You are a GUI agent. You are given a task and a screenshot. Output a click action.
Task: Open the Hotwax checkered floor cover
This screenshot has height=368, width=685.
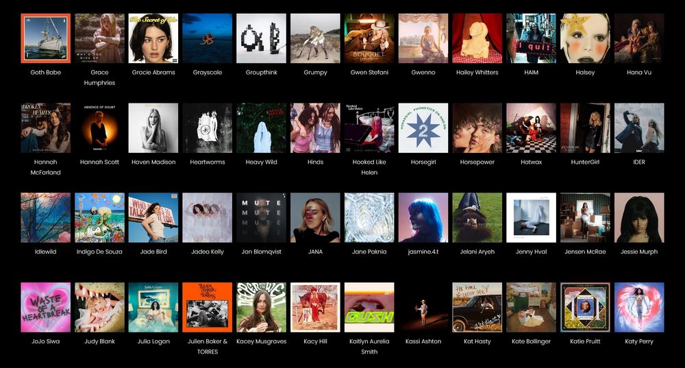(x=532, y=127)
